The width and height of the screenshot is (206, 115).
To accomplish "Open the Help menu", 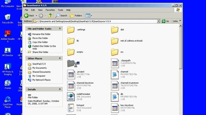I will 68,10.
